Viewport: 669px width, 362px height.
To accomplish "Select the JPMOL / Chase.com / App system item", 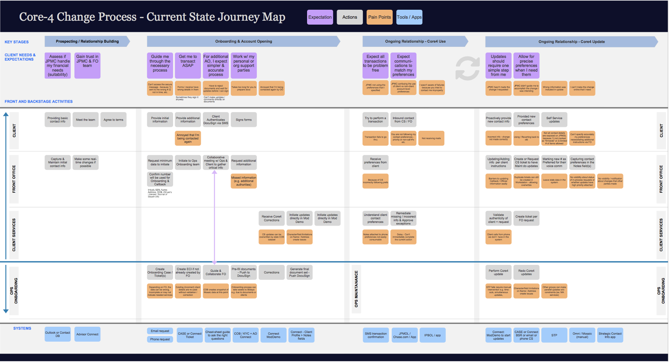I will (x=404, y=335).
